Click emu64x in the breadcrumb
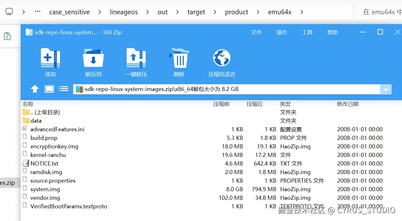The height and width of the screenshot is (221, 402). coord(280,12)
